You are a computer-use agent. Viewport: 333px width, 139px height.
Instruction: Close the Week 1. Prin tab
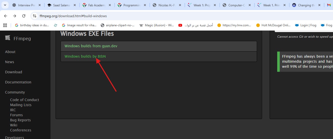[285, 5]
